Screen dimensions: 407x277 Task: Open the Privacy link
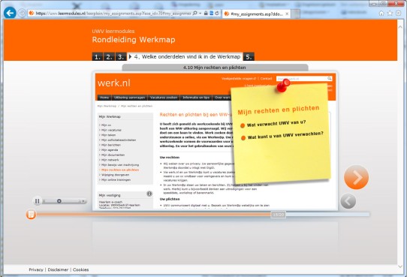(x=36, y=269)
